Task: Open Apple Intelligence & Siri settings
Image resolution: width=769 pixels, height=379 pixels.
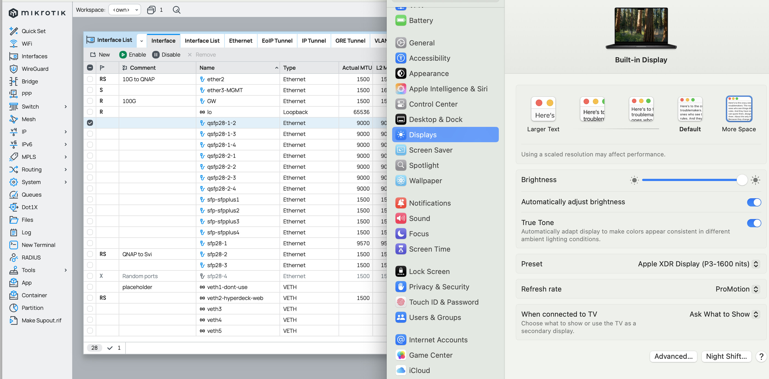Action: tap(441, 89)
